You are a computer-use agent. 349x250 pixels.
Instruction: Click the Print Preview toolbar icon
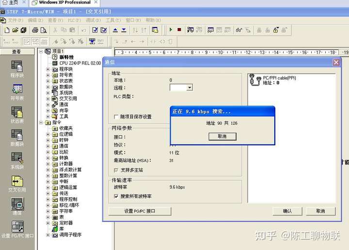[44, 30]
